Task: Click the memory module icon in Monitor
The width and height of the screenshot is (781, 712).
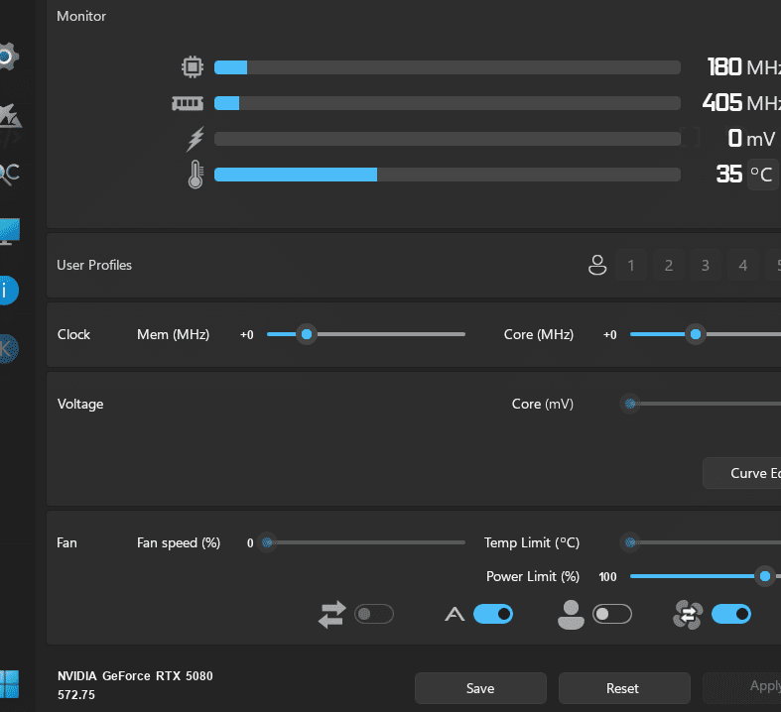Action: [x=187, y=103]
